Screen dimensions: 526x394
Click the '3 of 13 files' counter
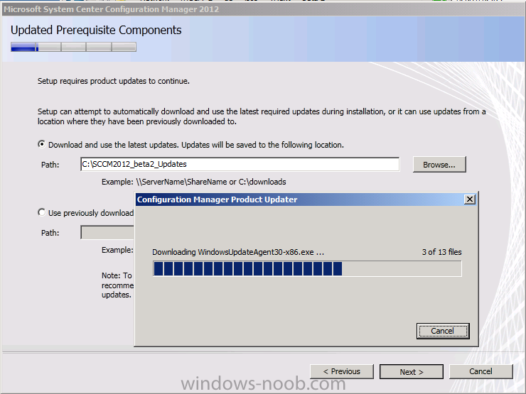point(441,252)
